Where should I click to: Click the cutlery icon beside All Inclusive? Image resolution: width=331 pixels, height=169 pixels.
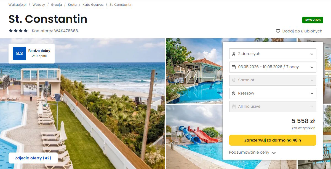coord(234,107)
